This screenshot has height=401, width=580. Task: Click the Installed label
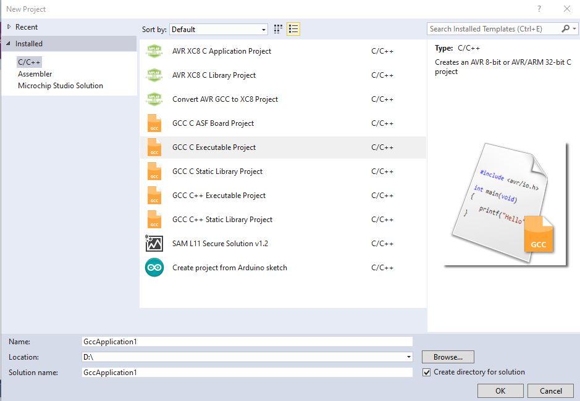[x=29, y=44]
